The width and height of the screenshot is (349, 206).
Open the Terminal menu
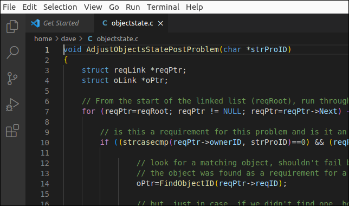(163, 7)
